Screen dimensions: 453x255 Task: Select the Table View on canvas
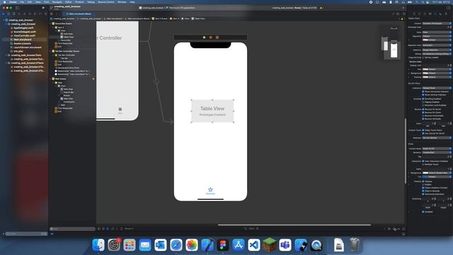click(212, 111)
